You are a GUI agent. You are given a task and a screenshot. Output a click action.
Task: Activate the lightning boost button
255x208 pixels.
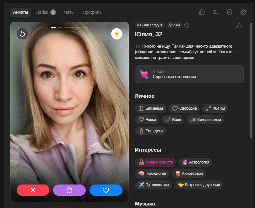tap(117, 34)
